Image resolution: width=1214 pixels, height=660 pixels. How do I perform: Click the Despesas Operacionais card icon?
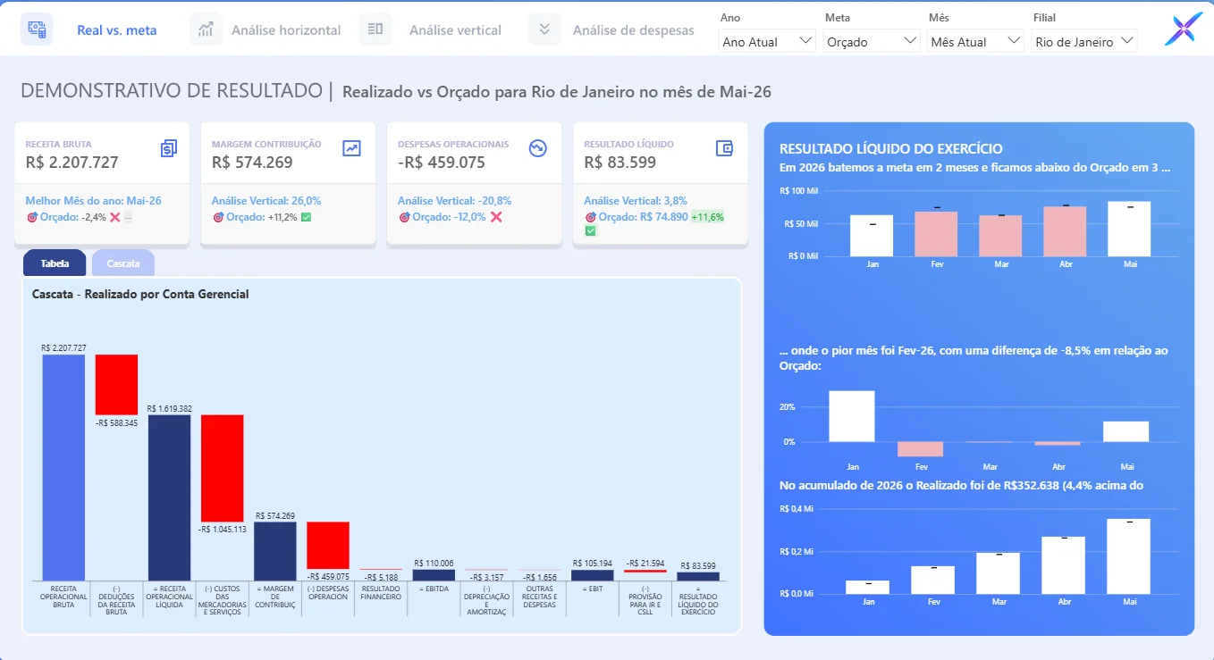(537, 148)
